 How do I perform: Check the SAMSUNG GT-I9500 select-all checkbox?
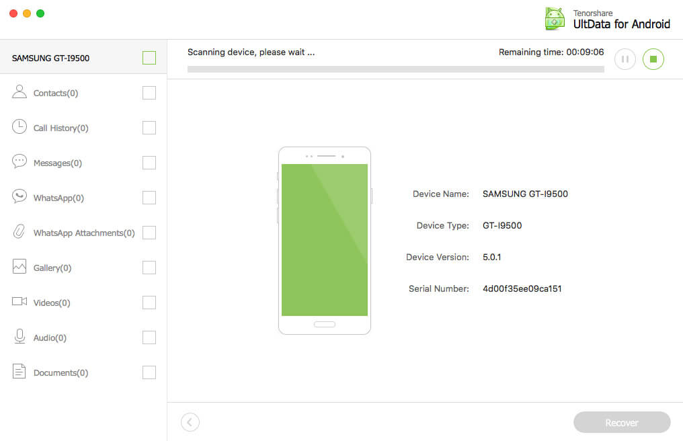149,58
